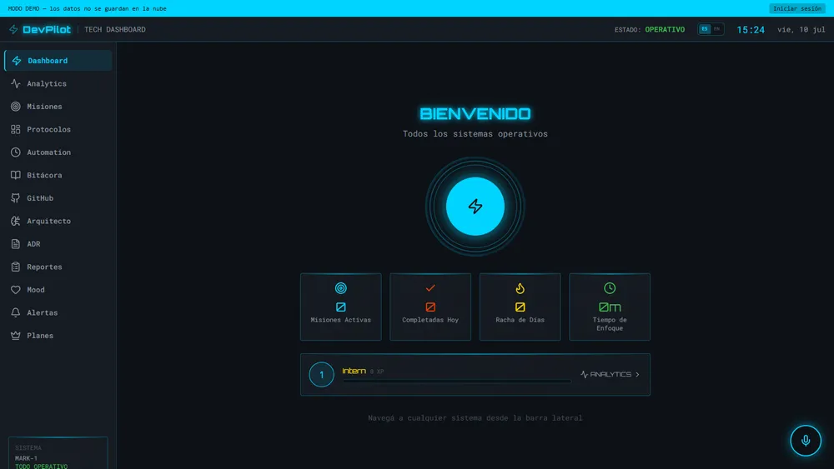Open the Automation menu label
This screenshot has width=834, height=469.
tap(49, 152)
